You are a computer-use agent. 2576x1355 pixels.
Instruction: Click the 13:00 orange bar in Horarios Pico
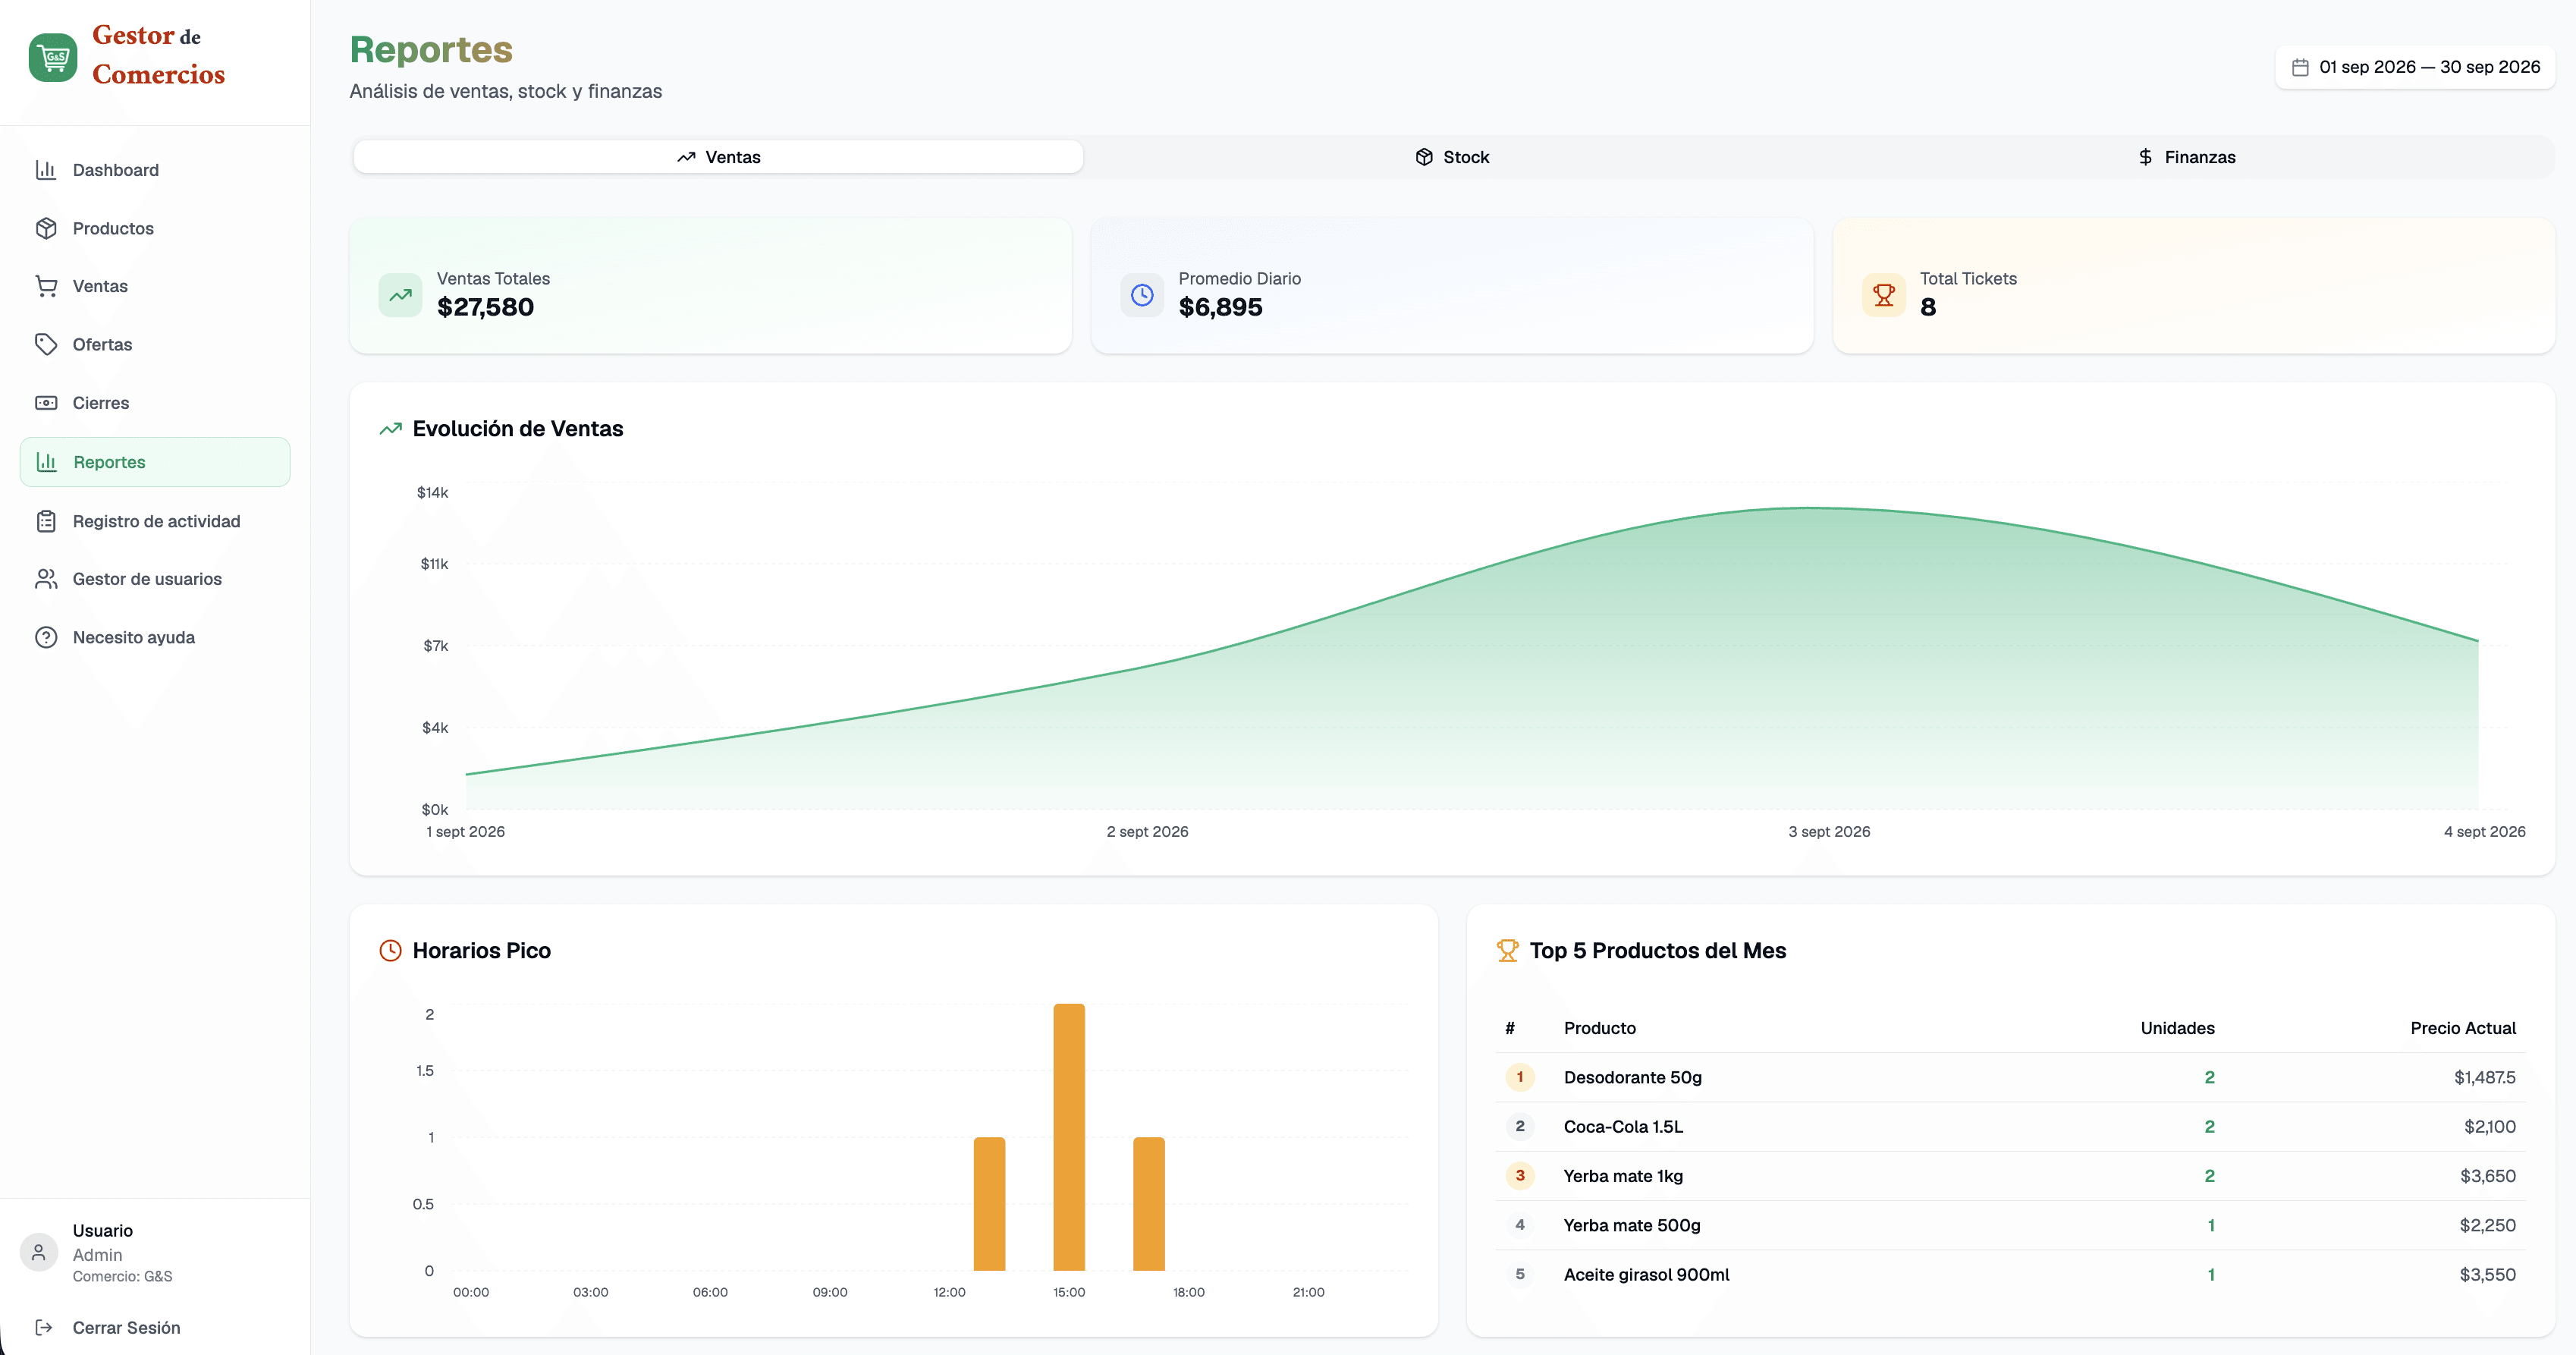pyautogui.click(x=989, y=1204)
